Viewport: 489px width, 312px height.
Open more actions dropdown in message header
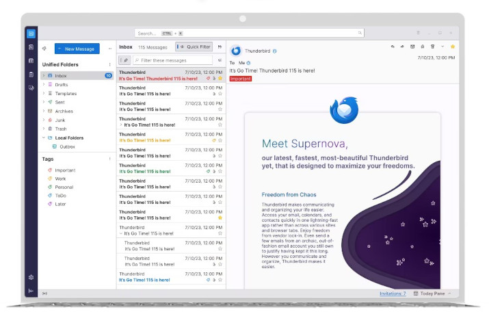[x=442, y=47]
